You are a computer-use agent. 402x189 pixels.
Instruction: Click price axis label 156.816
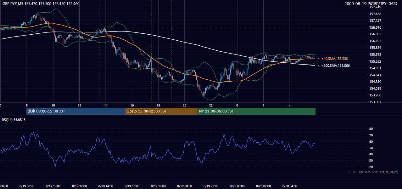tap(376, 27)
